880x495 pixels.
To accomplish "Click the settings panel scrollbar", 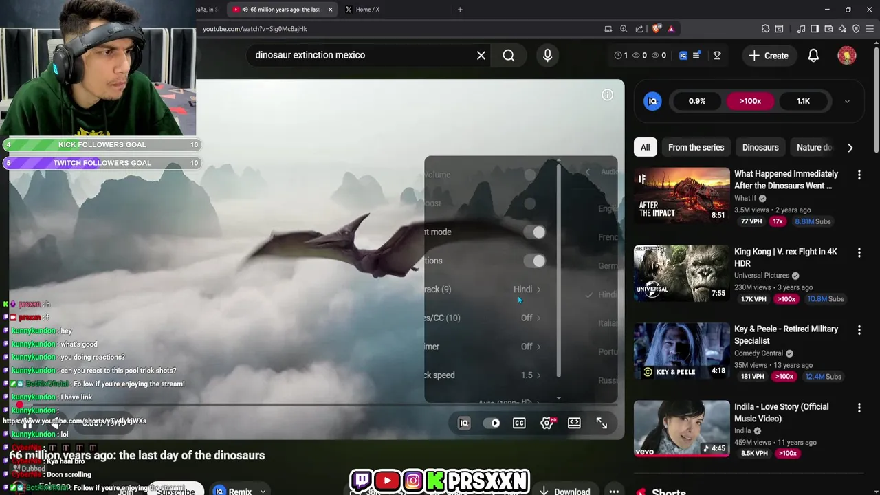I will [559, 272].
